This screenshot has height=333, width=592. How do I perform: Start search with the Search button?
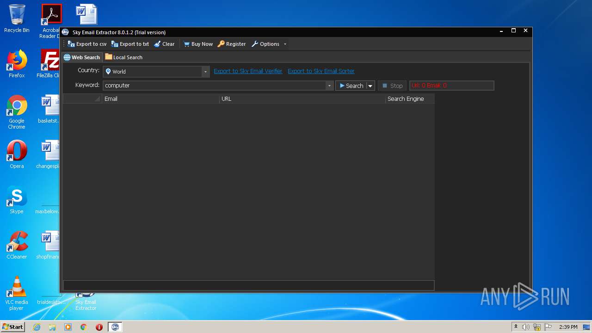tap(351, 86)
